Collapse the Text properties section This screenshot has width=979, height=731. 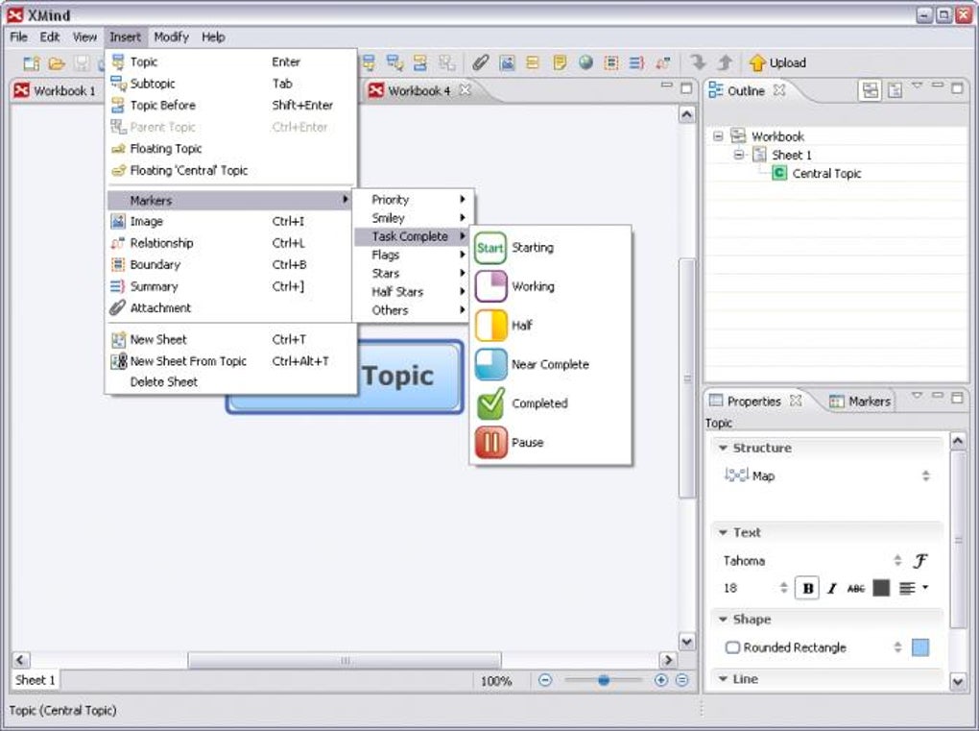pos(723,532)
